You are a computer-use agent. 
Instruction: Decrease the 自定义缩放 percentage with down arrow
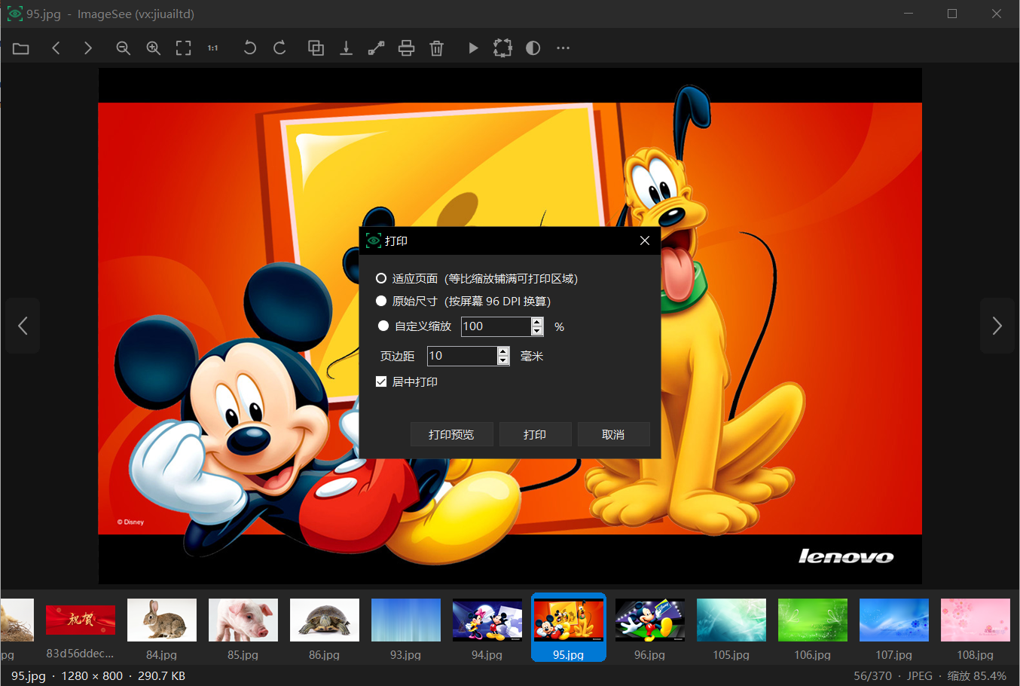point(537,331)
